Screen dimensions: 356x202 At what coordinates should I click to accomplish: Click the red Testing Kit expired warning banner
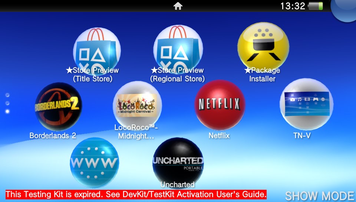point(136,195)
